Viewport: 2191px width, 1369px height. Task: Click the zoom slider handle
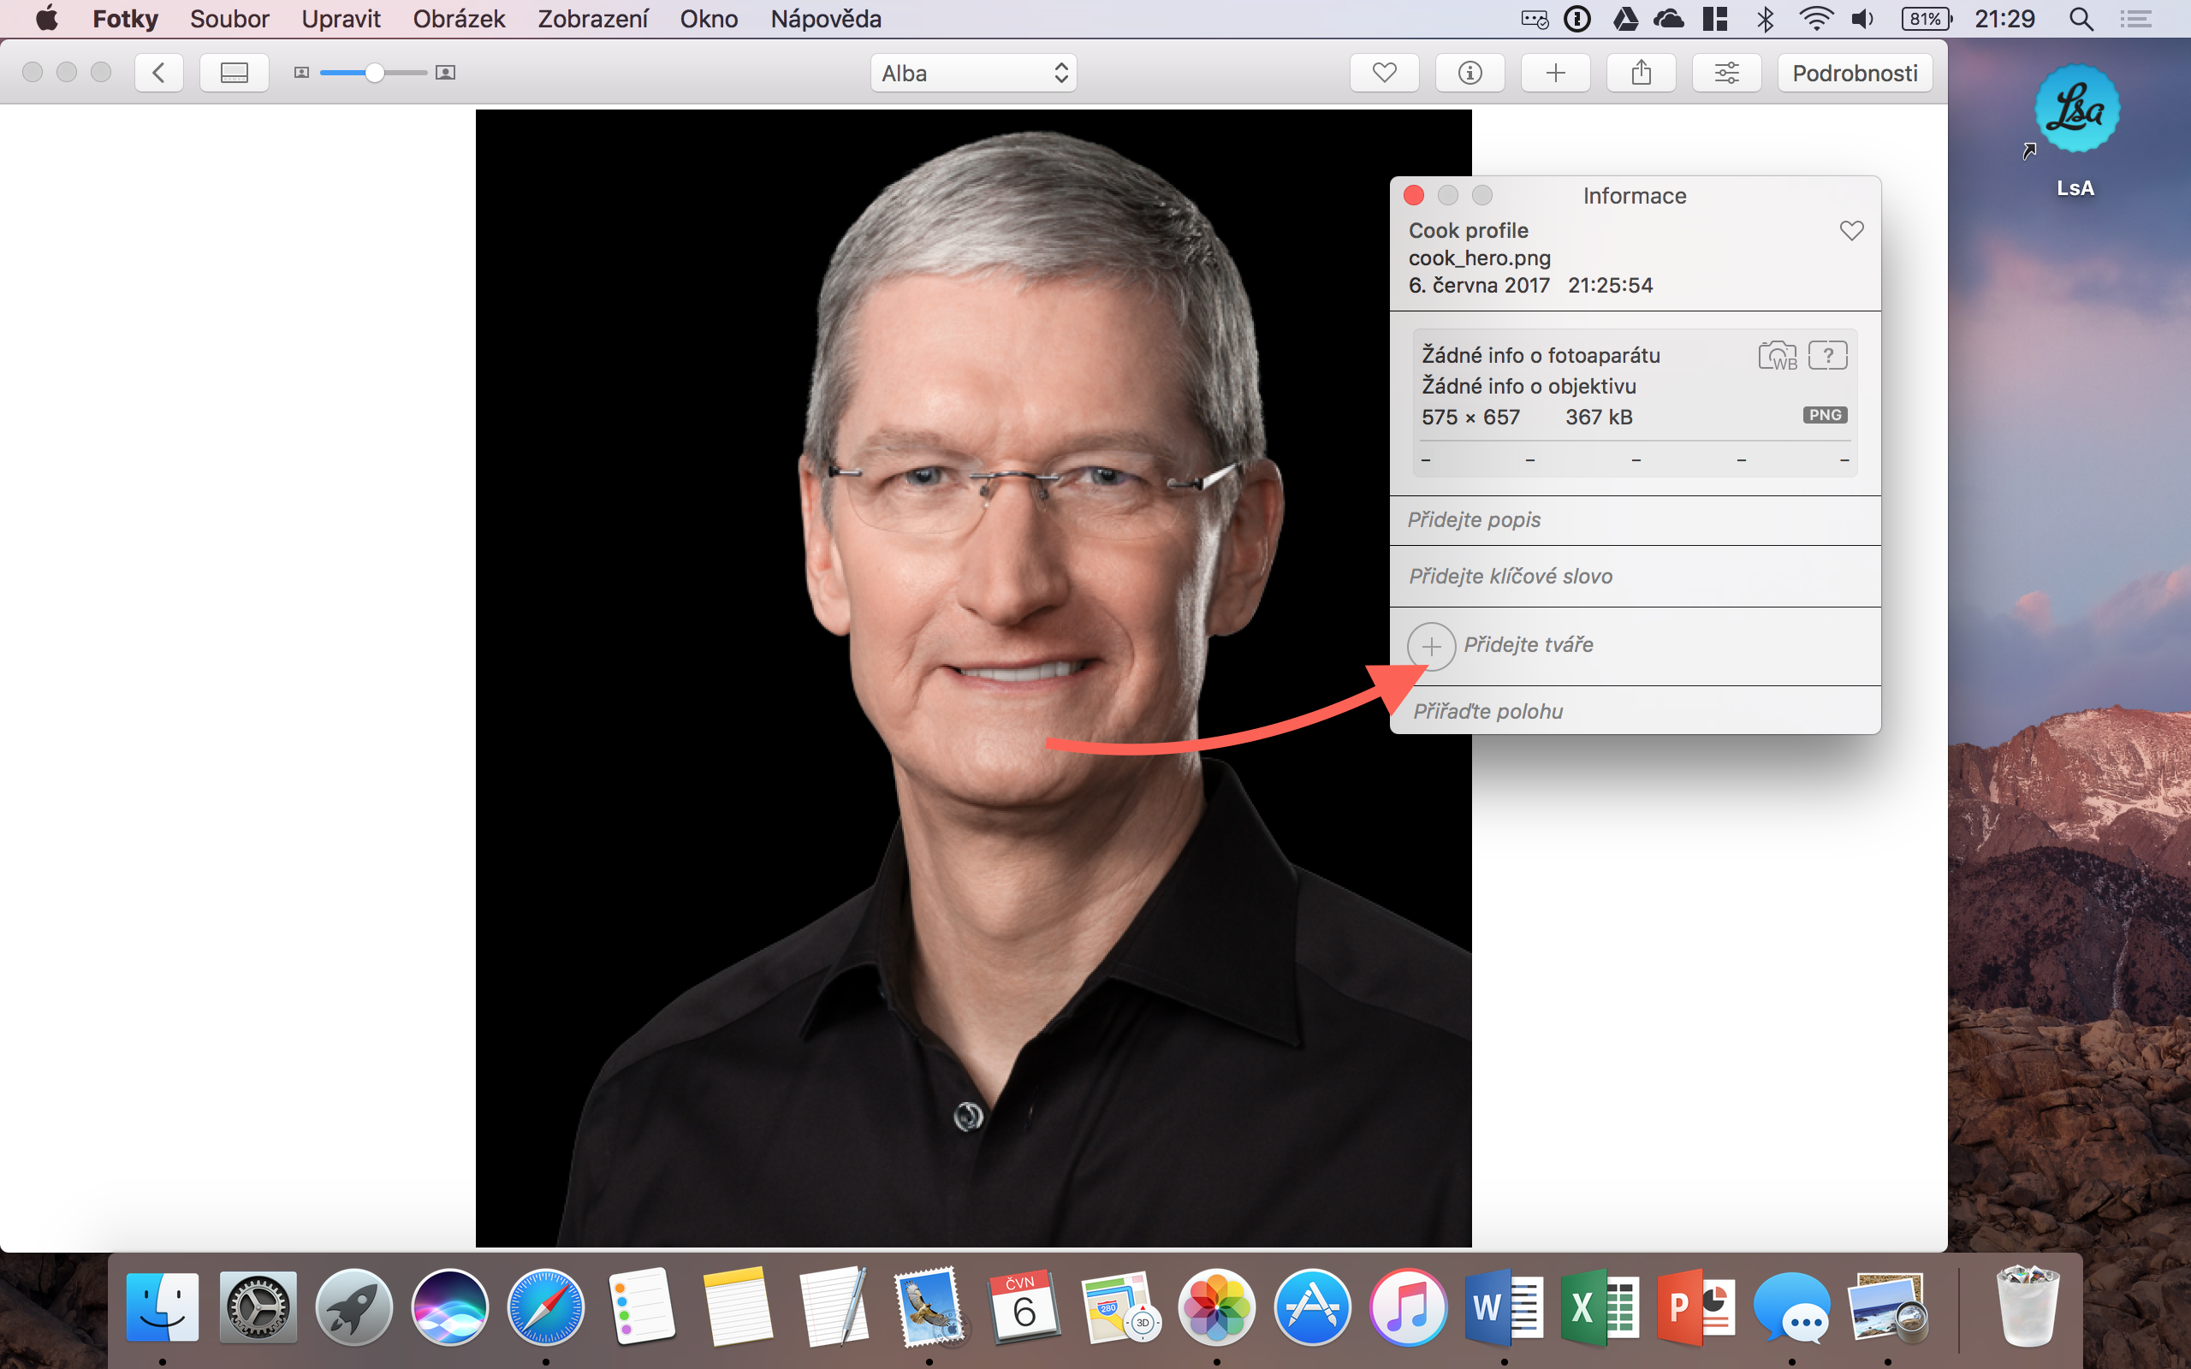click(374, 73)
